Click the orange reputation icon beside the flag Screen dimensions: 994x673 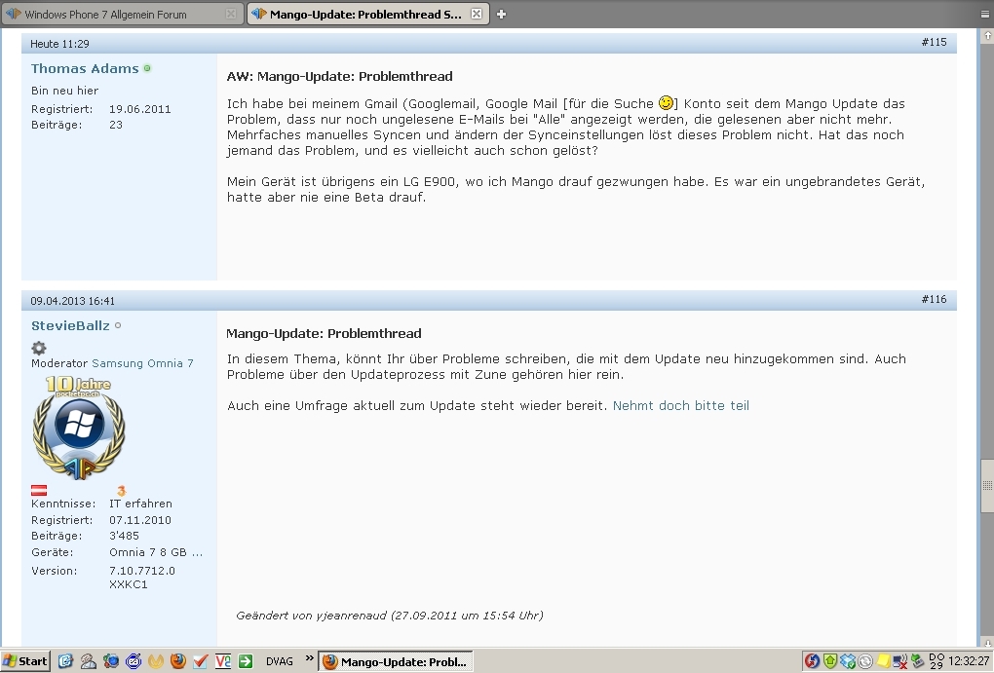pyautogui.click(x=121, y=490)
